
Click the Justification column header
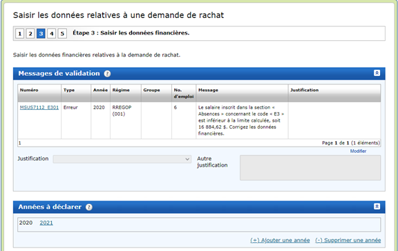[x=334, y=93]
